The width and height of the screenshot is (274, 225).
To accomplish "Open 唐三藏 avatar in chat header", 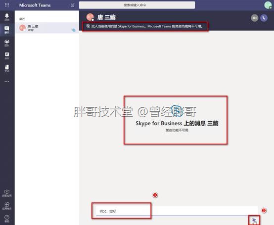I will (x=90, y=17).
